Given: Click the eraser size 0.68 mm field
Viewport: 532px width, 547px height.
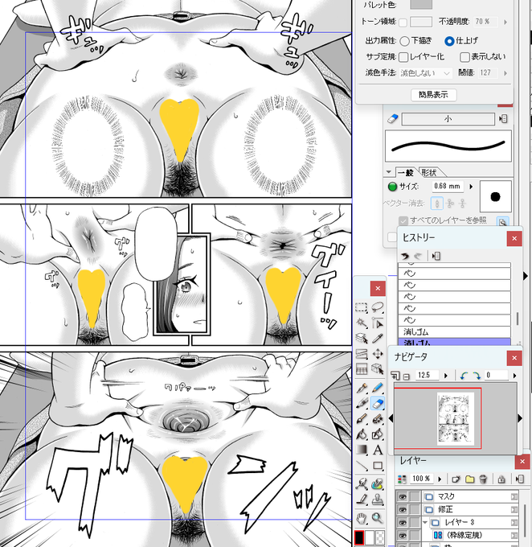Looking at the screenshot, I should [x=448, y=187].
